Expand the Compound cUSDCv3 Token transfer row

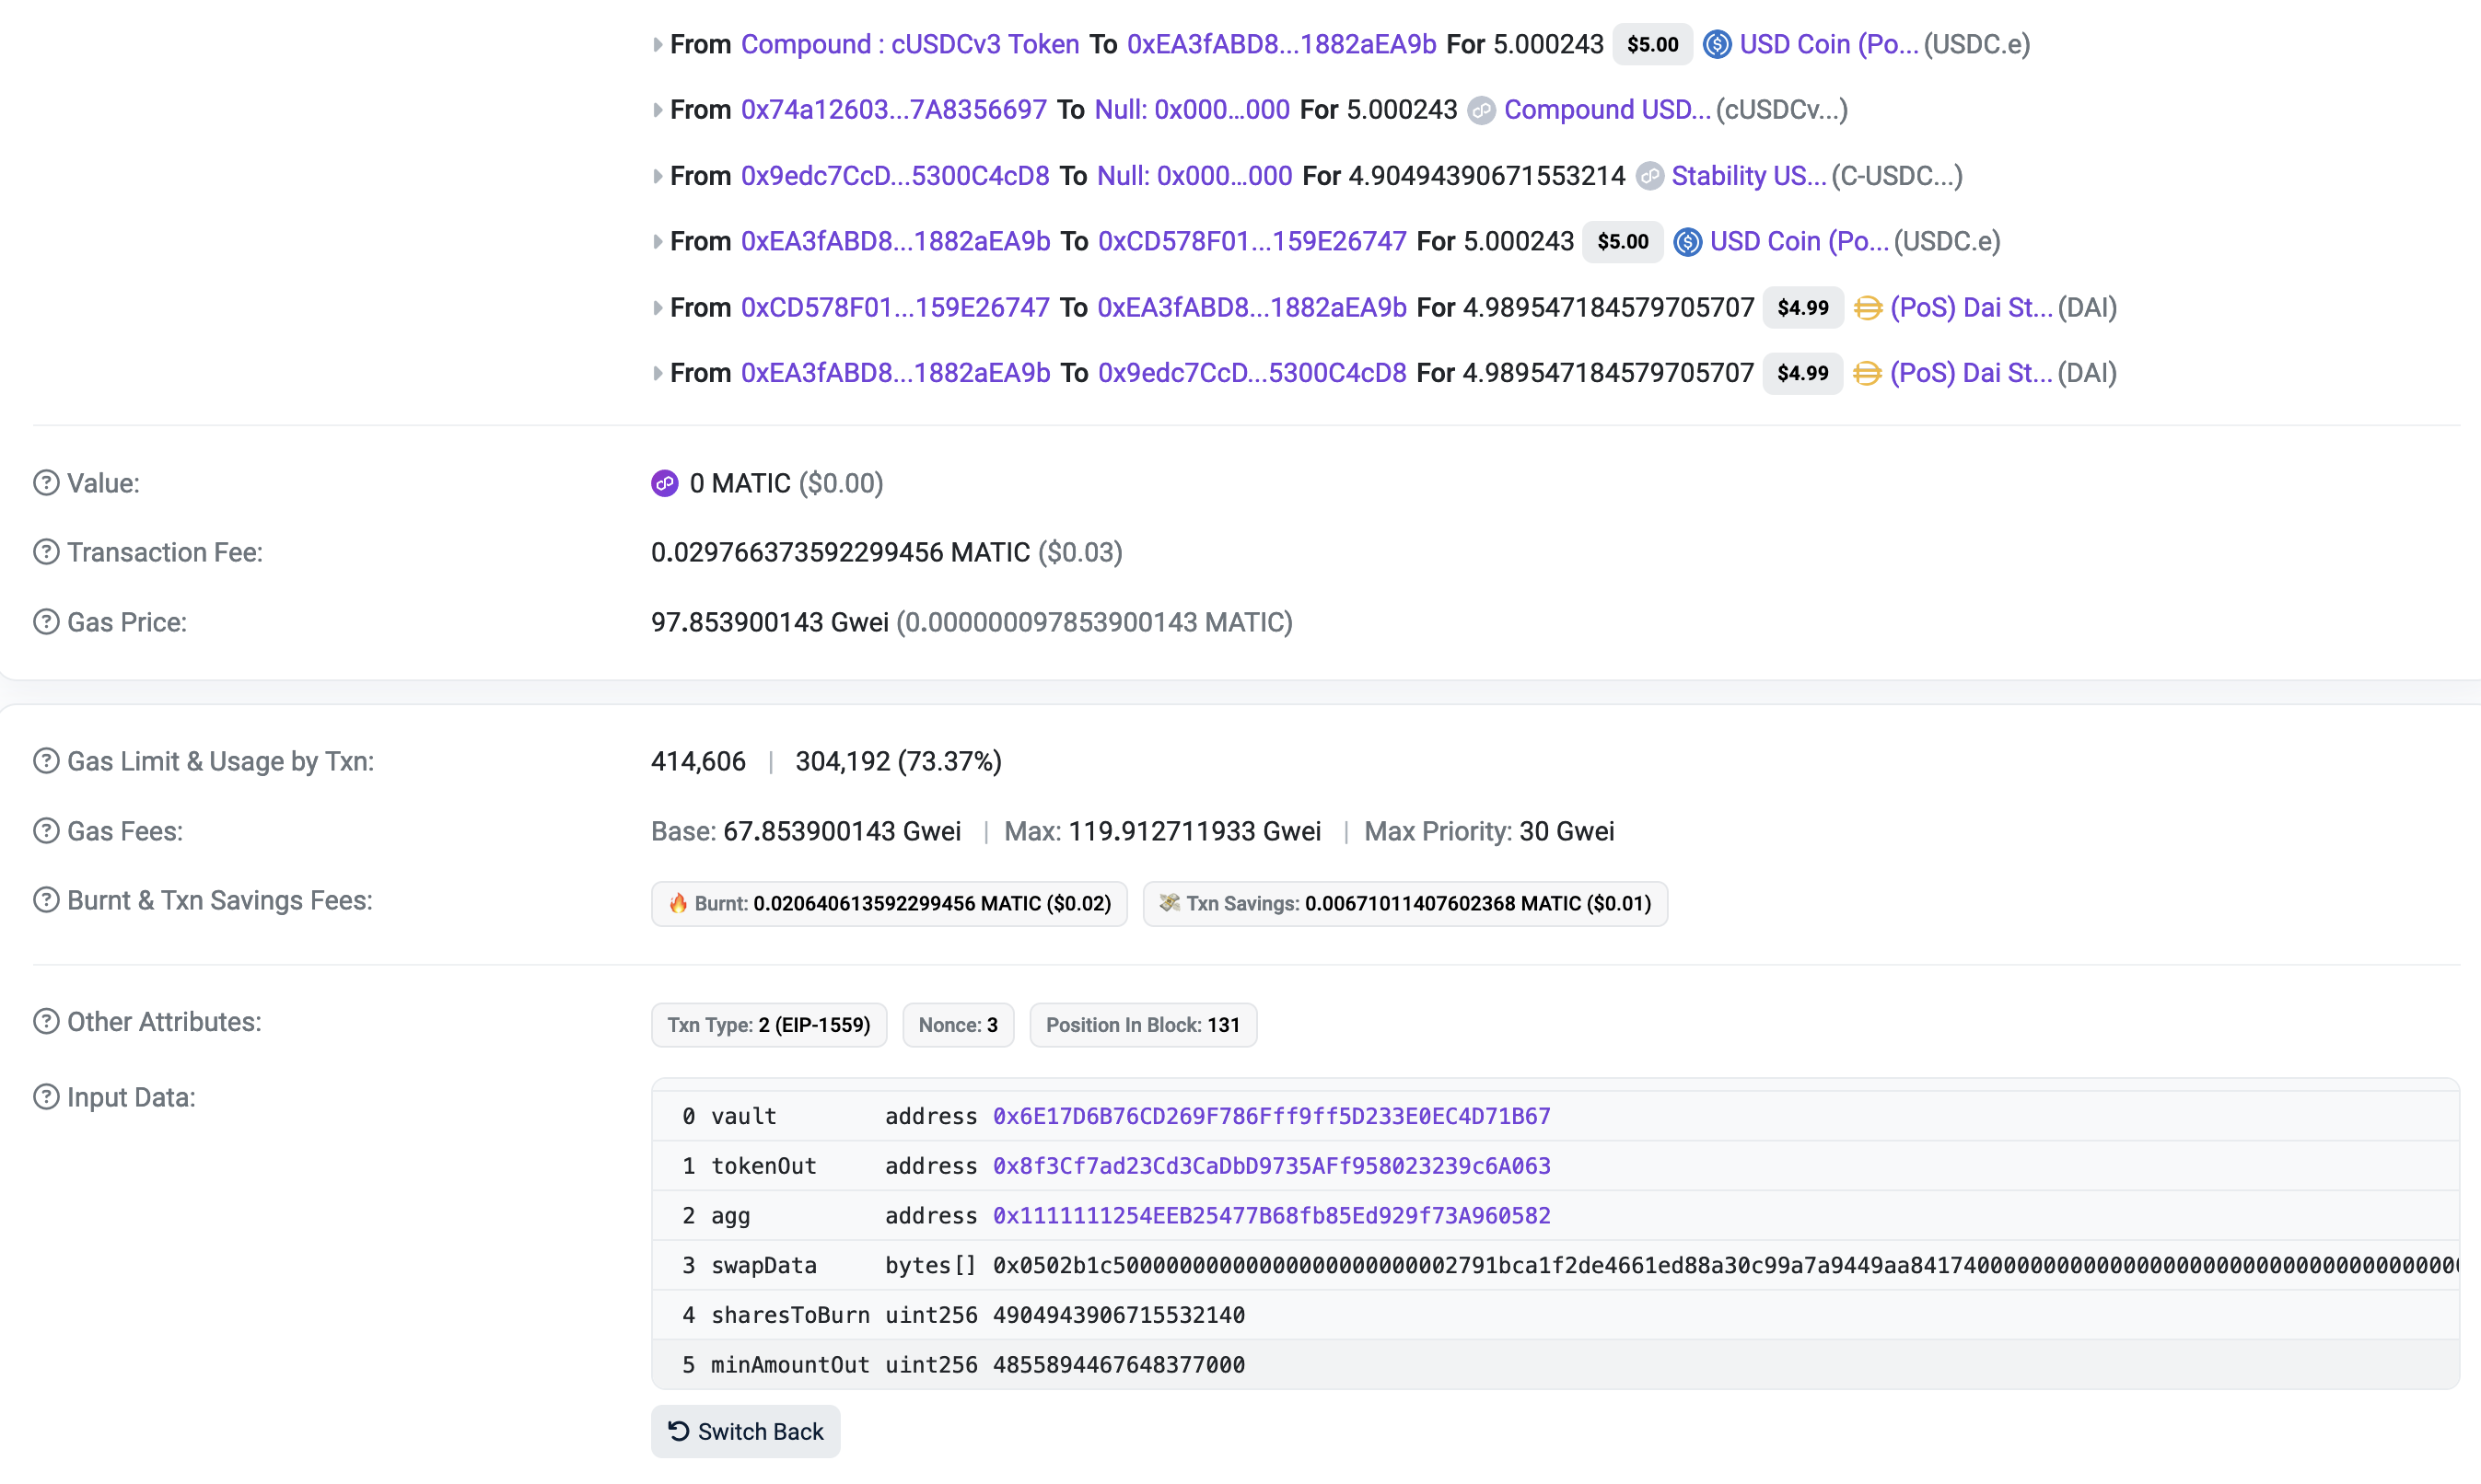658,44
